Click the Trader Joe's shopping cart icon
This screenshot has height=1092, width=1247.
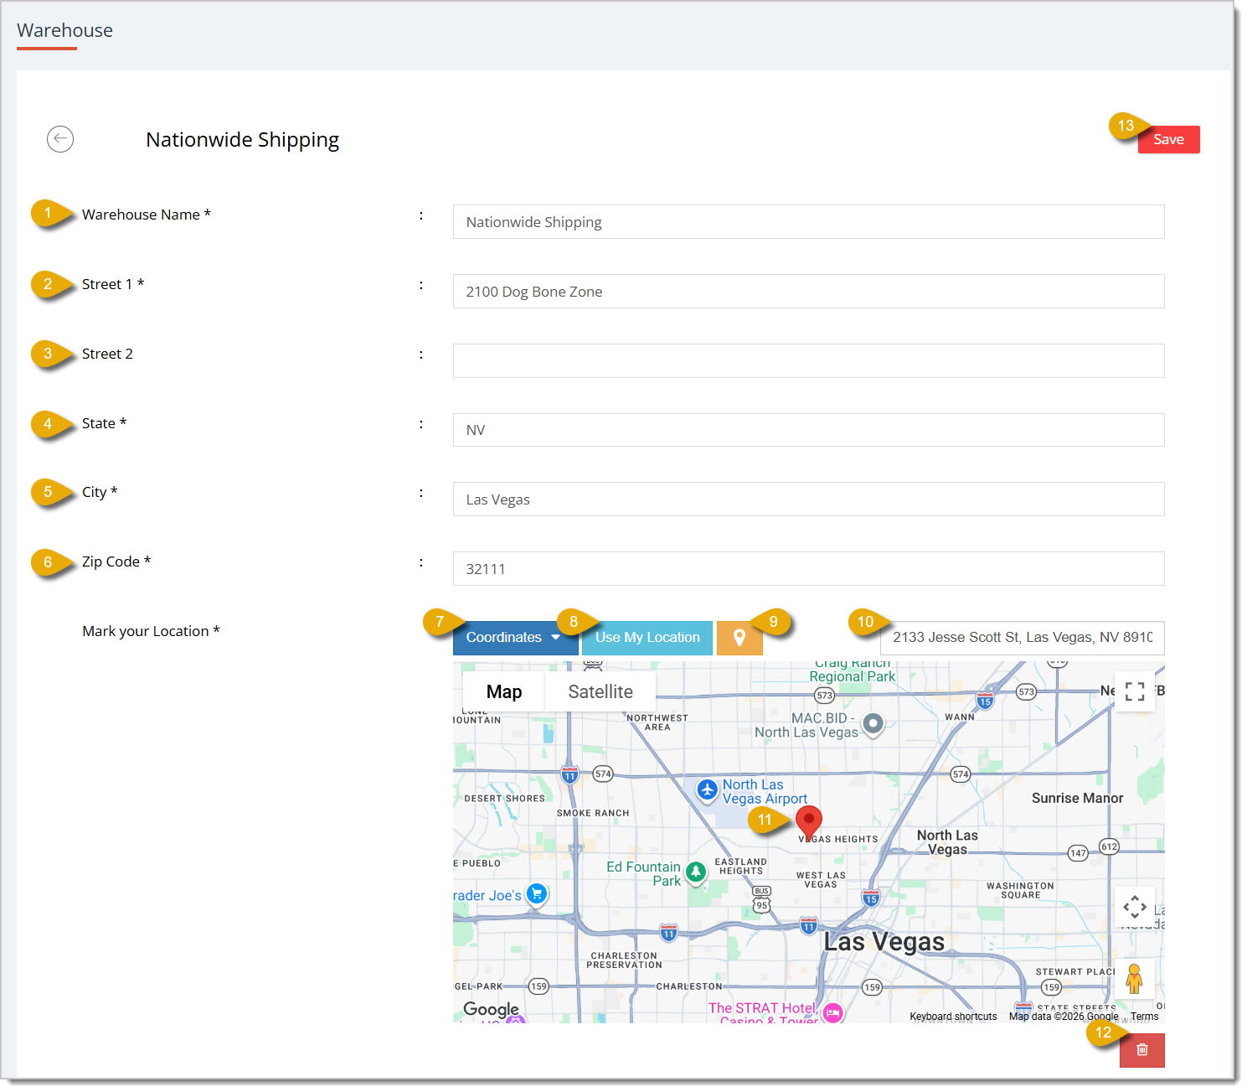[537, 893]
